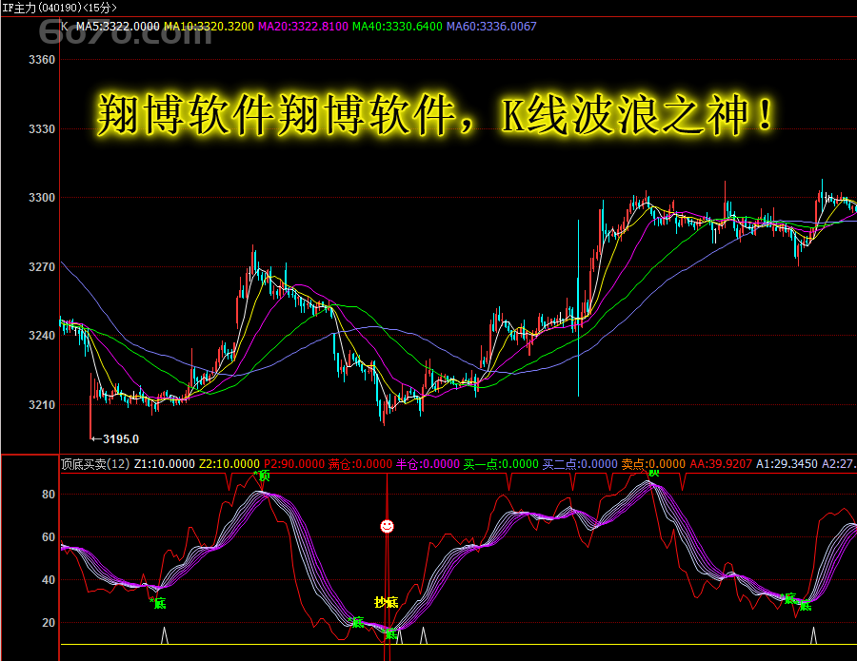Click the red smiley face signal icon
The width and height of the screenshot is (857, 661).
click(387, 526)
